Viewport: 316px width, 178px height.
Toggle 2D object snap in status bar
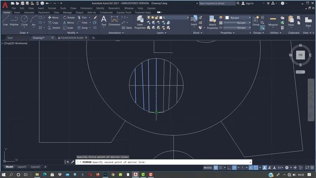pos(256,168)
